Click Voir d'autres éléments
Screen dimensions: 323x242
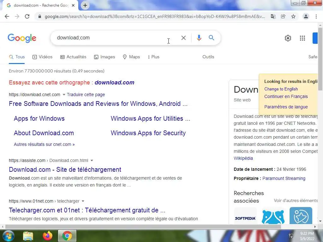point(296,200)
